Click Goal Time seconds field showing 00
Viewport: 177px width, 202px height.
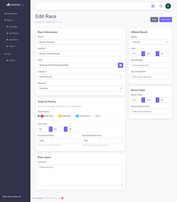click(x=73, y=129)
